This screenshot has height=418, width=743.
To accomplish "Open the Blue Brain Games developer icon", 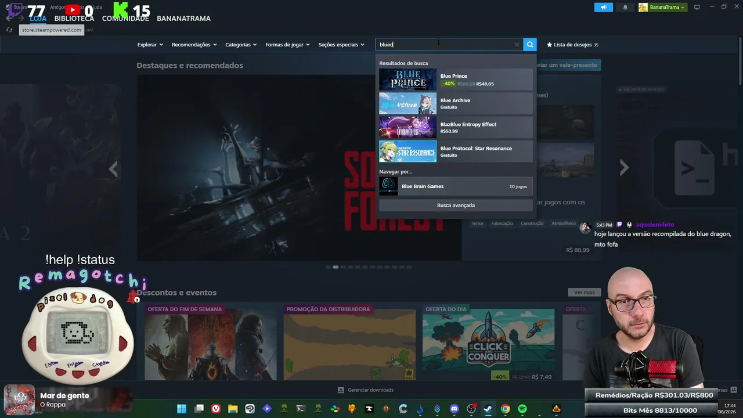I will pos(388,186).
